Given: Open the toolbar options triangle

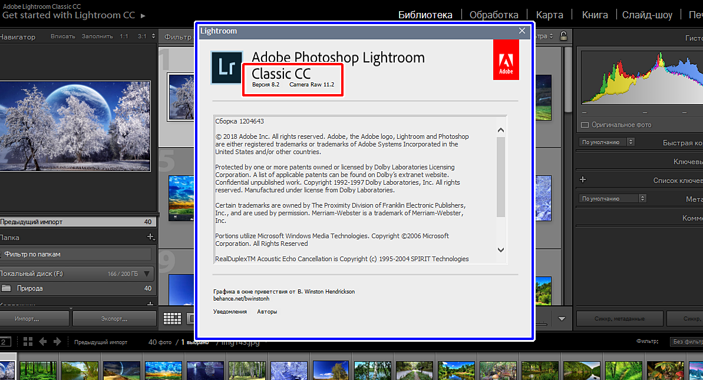Looking at the screenshot, I should [562, 319].
